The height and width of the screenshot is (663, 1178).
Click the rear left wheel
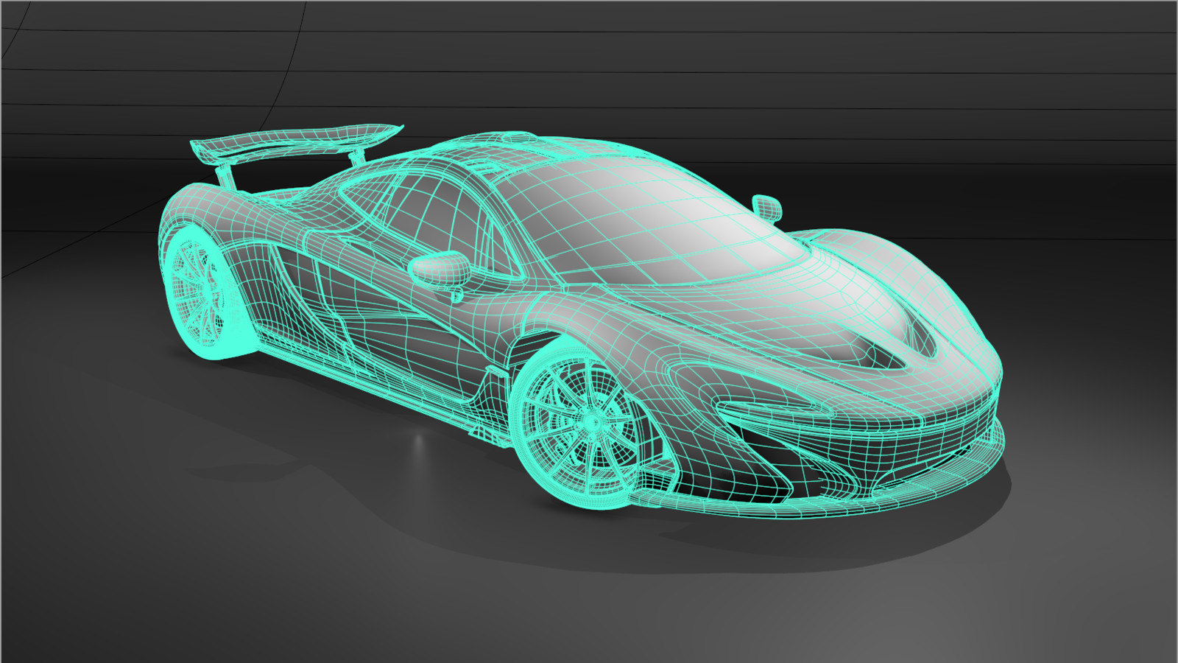[199, 287]
